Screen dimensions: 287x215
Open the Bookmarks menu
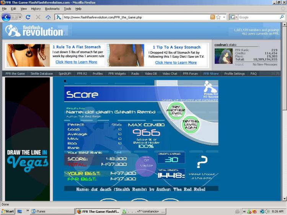coord(52,8)
